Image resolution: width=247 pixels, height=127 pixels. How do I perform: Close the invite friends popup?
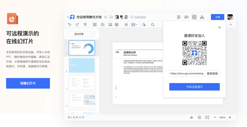point(219,27)
